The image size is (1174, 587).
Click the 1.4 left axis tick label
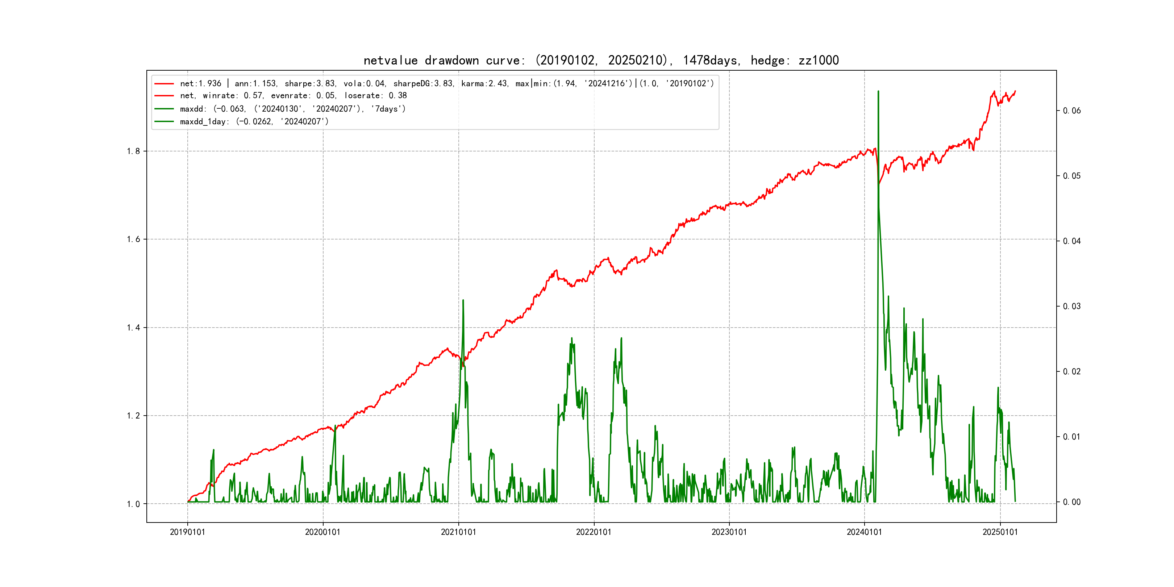133,328
